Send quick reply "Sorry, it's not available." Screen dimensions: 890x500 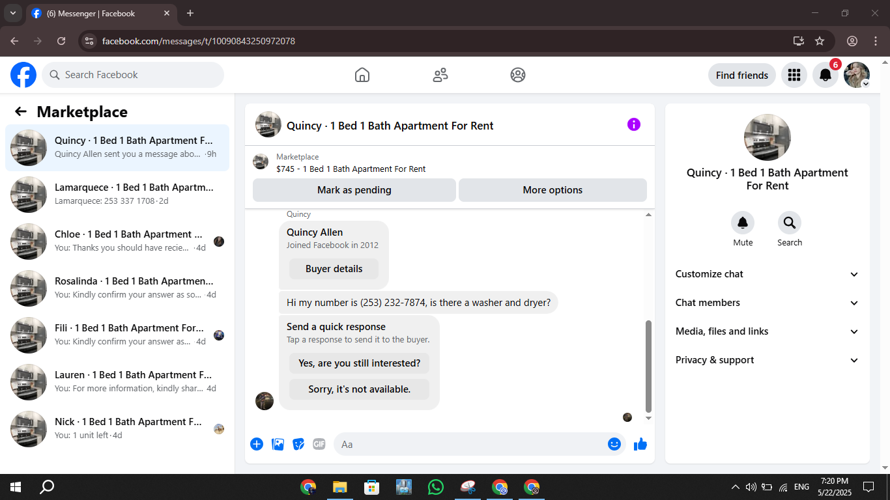click(360, 389)
